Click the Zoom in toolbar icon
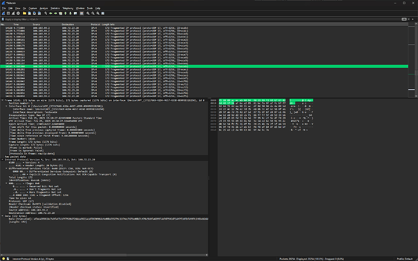418x261 pixels. tap(88, 13)
